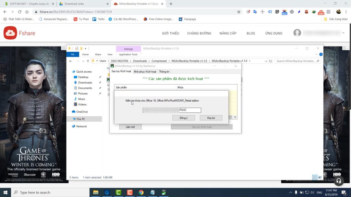Select Videos in the navigation pane
This screenshot has width=351, height=197.
click(82, 105)
